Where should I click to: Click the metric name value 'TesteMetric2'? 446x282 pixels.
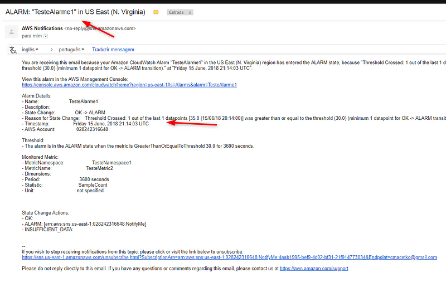(100, 168)
